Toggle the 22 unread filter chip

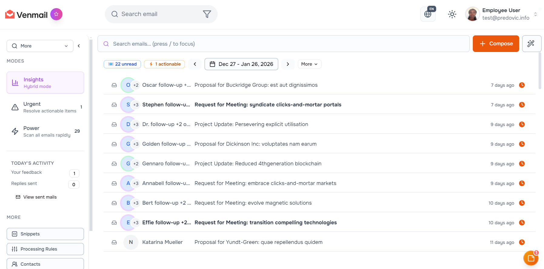(x=122, y=64)
